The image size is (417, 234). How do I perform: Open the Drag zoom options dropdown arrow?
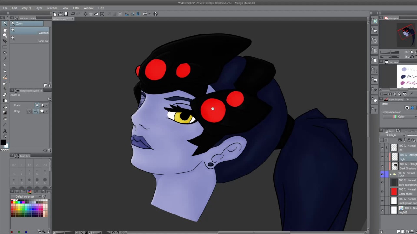47,111
